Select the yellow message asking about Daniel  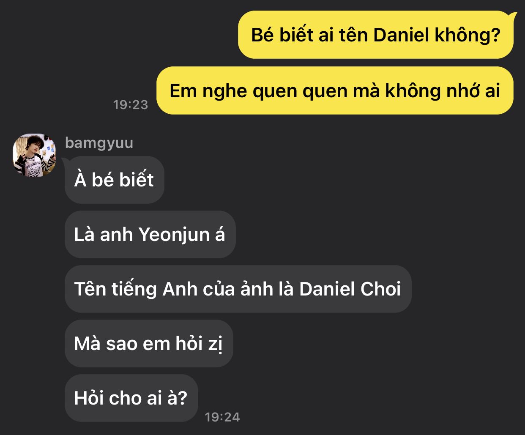click(x=376, y=35)
